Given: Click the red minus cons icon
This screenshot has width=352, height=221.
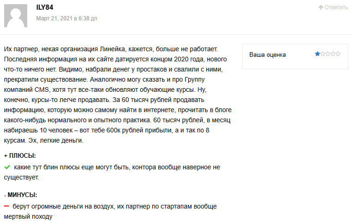Looking at the screenshot, I should coord(6,206).
